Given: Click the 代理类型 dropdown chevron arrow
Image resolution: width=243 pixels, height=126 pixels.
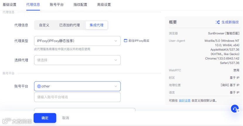Looking at the screenshot, I should (x=116, y=41).
